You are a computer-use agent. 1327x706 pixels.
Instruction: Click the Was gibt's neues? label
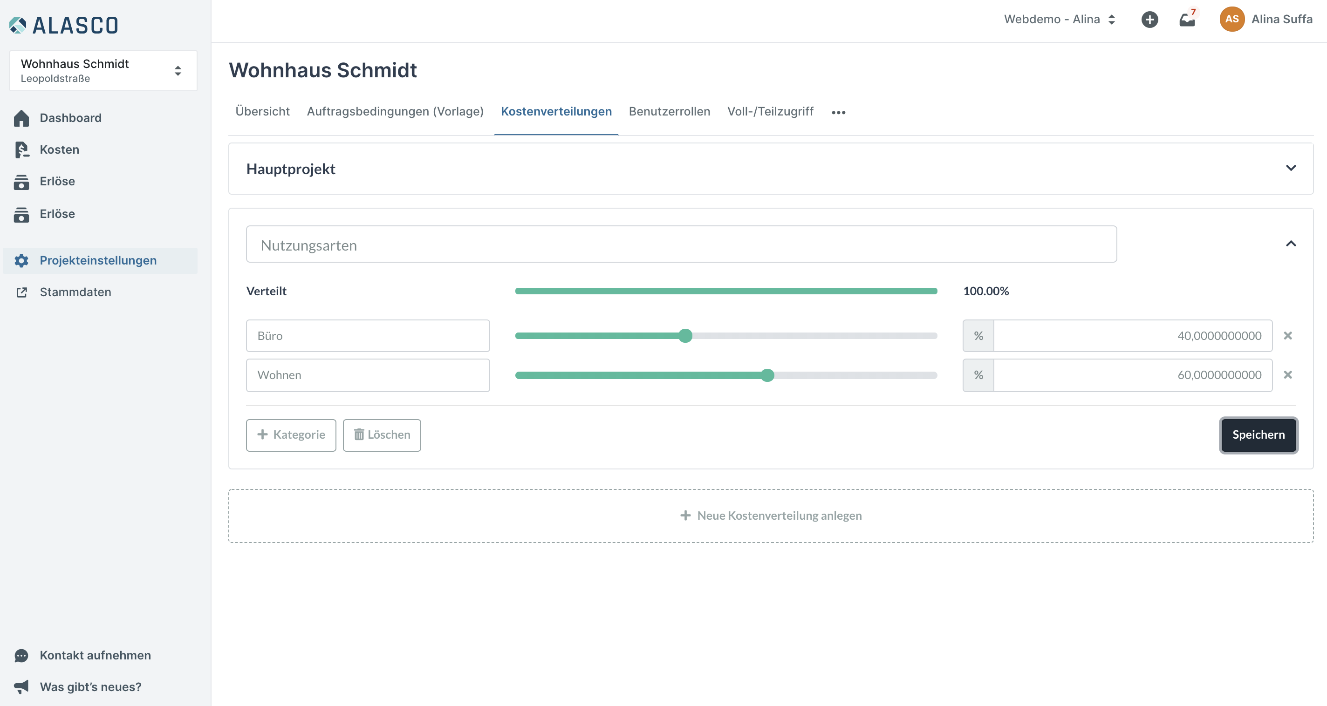90,687
